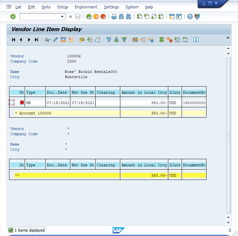
Task: Click the Find binoculars icon
Action: click(121, 17)
